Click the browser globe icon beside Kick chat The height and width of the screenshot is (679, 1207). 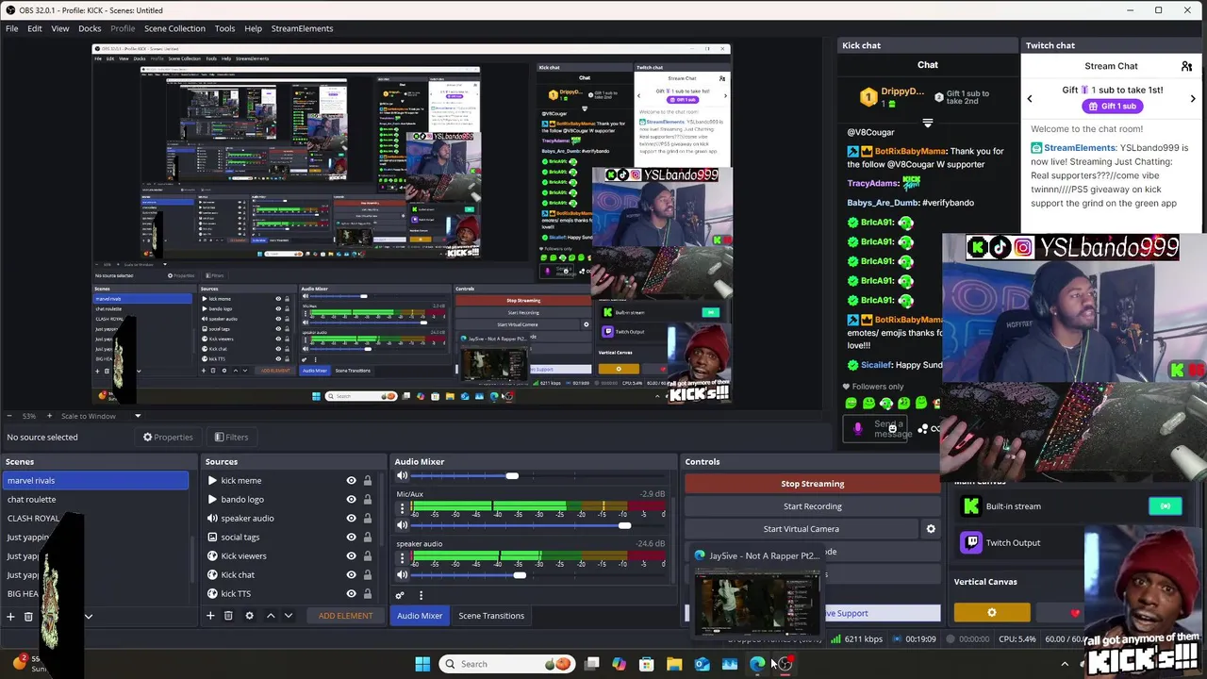click(212, 574)
